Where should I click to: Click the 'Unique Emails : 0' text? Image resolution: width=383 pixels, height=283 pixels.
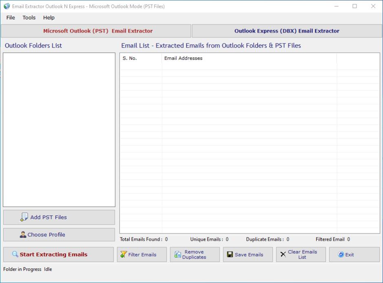(209, 239)
